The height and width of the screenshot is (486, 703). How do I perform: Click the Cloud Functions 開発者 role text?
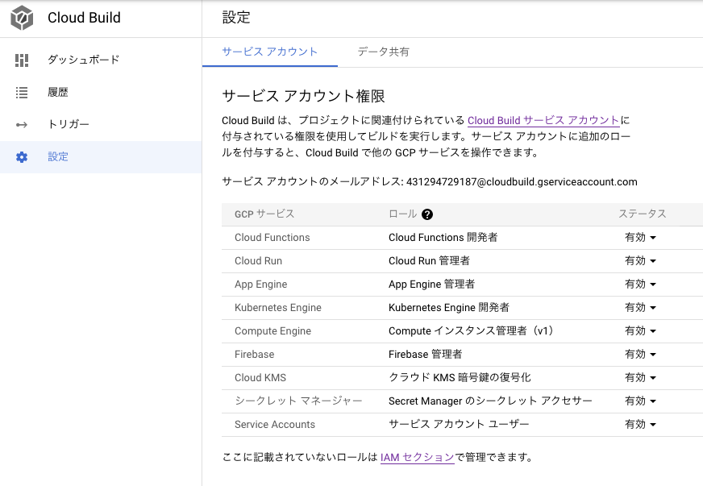point(443,237)
